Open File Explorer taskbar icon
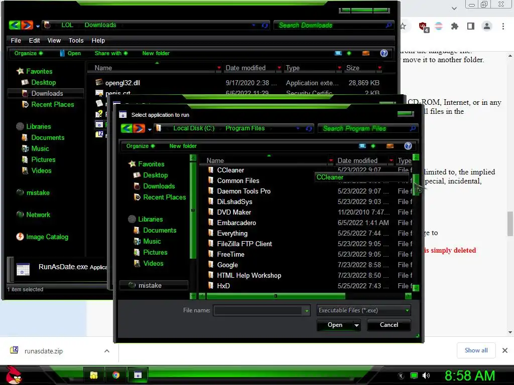This screenshot has width=514, height=385. 94,375
